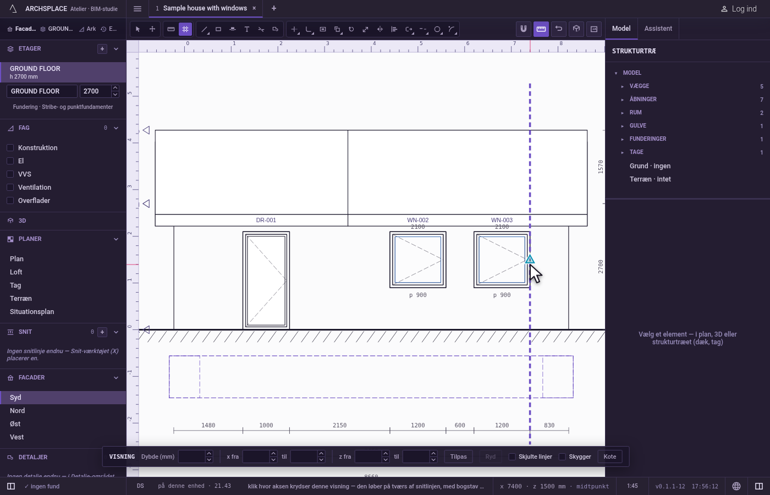
Task: Click the Tilpas button
Action: 459,457
